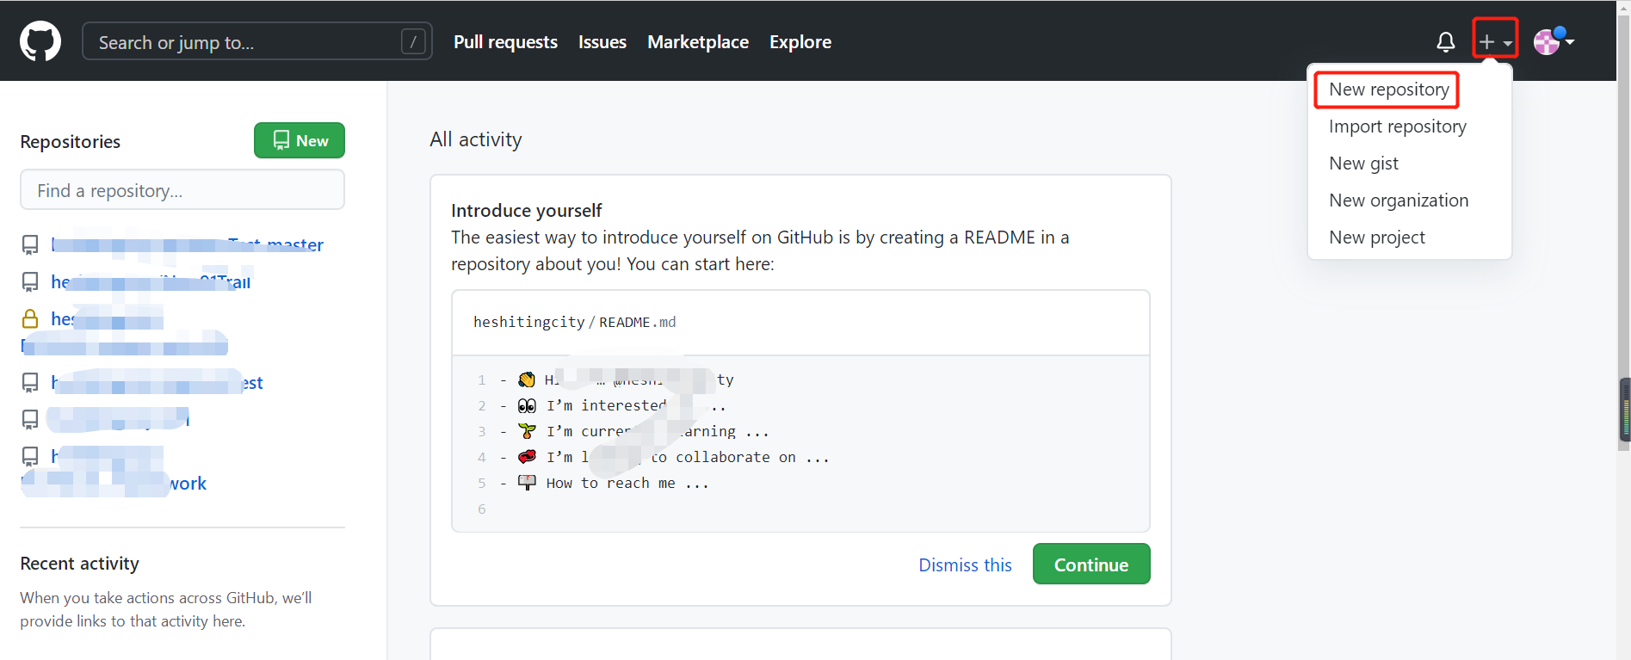1631x660 pixels.
Task: Go to Issues in top navigation
Action: pos(602,42)
